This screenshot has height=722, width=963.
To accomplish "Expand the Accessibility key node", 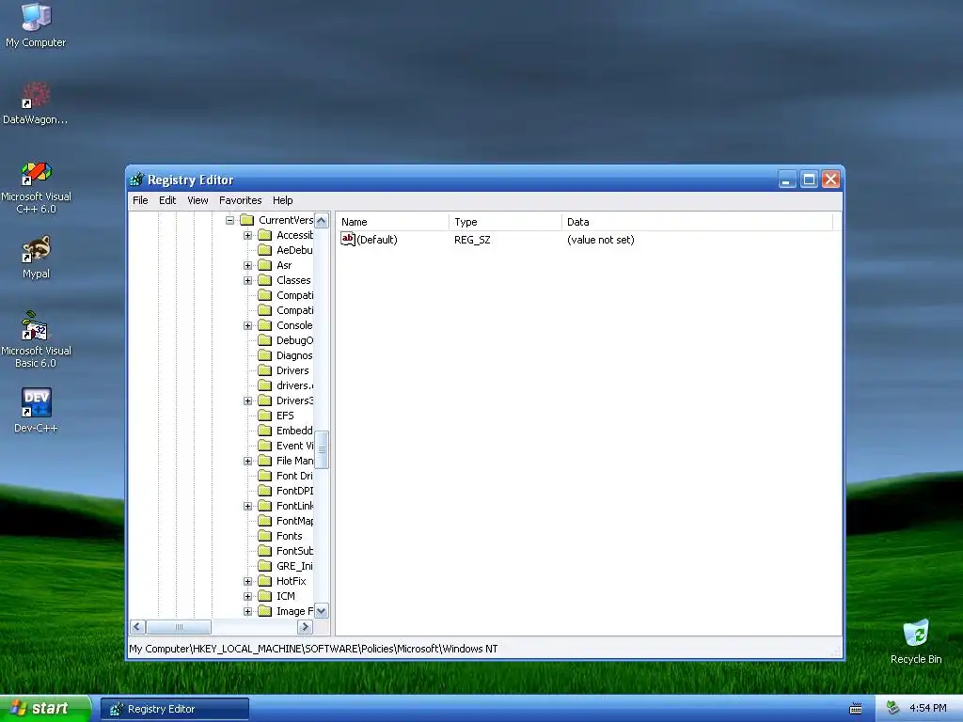I will (247, 235).
